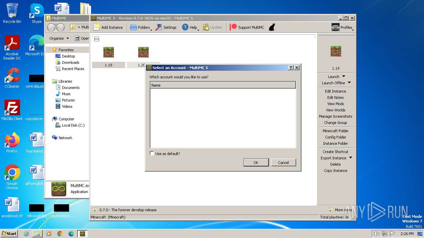
Task: Select the 1.19 instance grass block
Action: pyautogui.click(x=109, y=52)
